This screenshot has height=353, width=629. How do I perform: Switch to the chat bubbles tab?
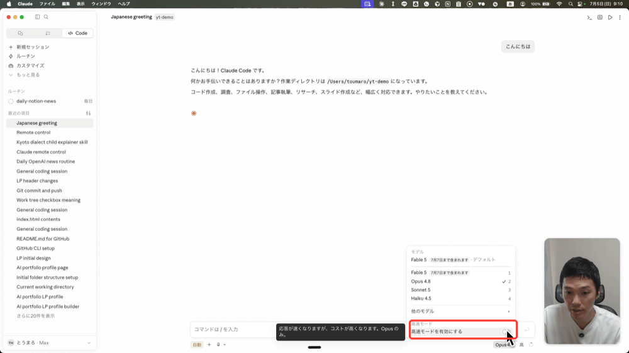coord(20,33)
